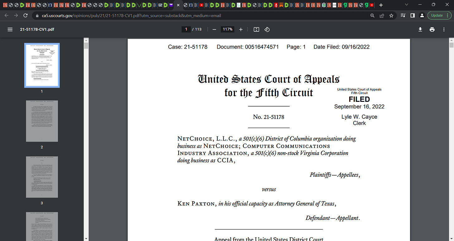Close the active PDF tab
The height and width of the screenshot is (241, 454).
point(178,5)
